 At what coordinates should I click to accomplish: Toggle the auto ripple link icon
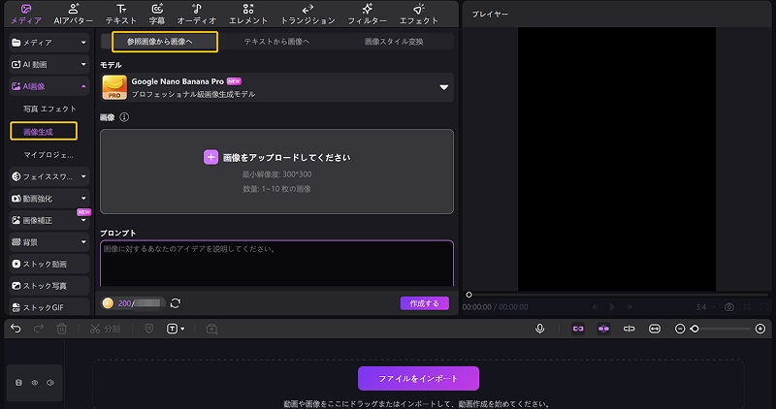(x=578, y=329)
